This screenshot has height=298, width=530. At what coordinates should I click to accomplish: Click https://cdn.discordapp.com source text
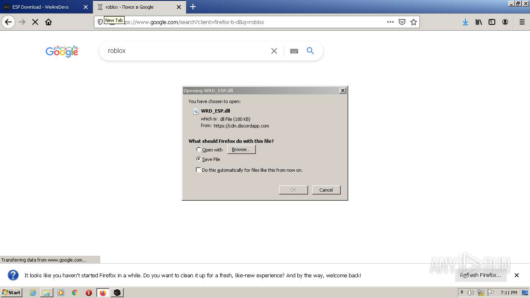pyautogui.click(x=241, y=126)
